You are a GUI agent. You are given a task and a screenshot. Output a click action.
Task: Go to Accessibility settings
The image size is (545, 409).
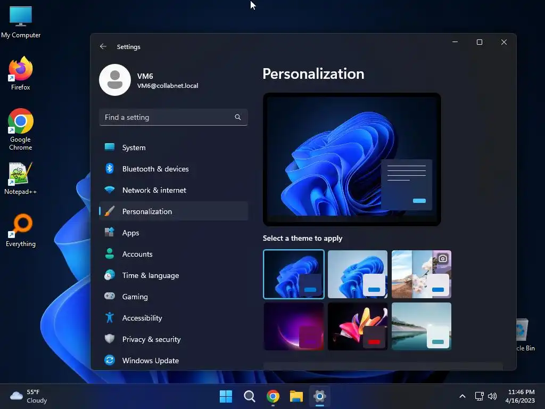174,318
